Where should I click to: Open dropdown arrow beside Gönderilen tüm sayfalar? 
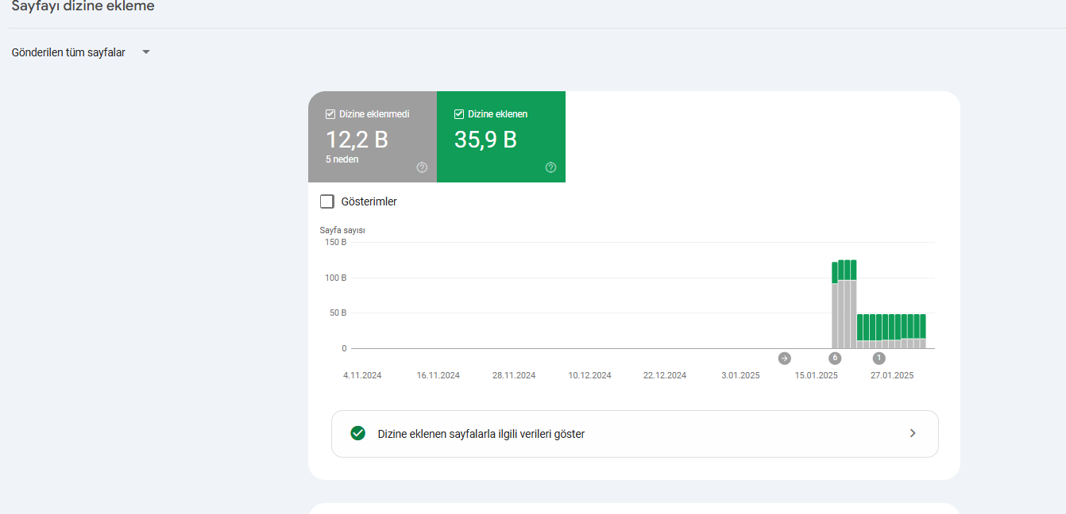(x=146, y=52)
